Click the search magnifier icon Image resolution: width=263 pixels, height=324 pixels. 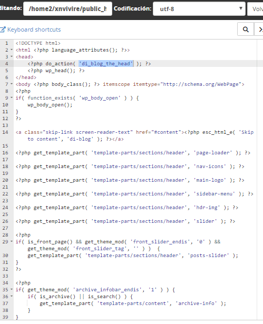246,30
